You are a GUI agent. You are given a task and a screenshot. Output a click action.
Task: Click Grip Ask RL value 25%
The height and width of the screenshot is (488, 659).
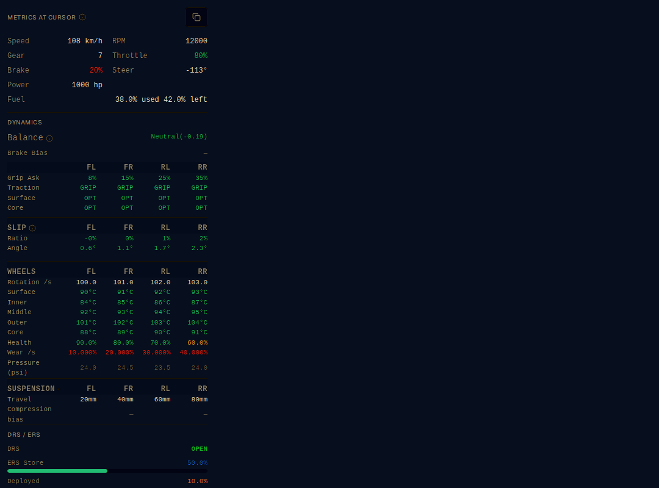164,178
